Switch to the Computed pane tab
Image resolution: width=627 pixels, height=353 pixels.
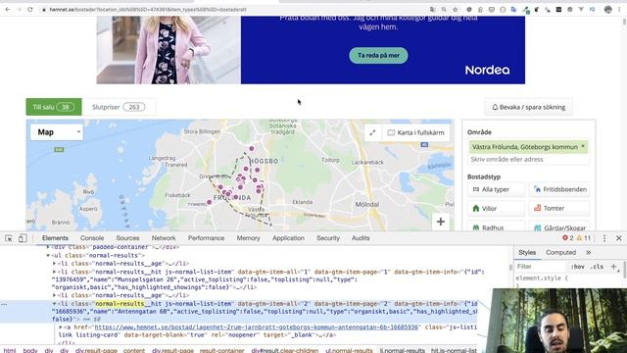coord(560,253)
